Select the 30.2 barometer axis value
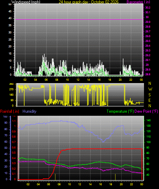This screenshot has height=189, width=159. coord(148,7)
